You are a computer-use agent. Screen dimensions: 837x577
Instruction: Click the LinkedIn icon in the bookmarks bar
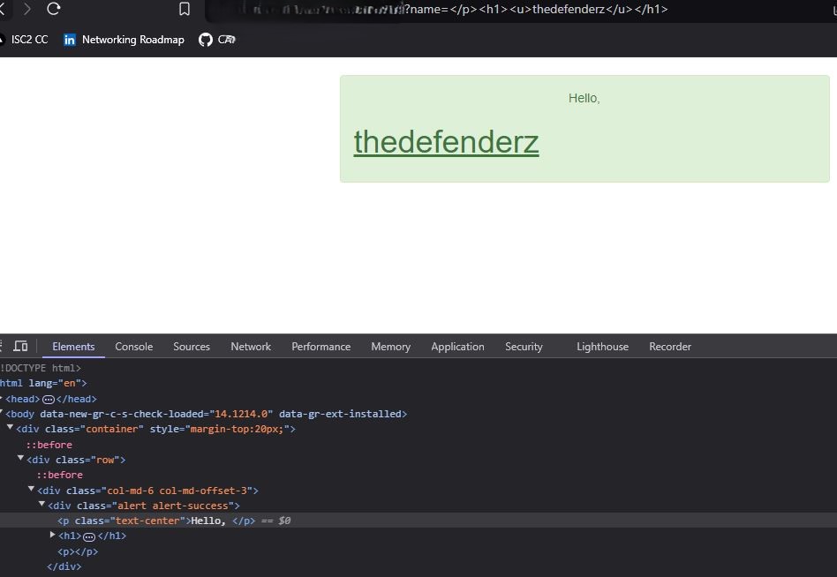tap(70, 40)
